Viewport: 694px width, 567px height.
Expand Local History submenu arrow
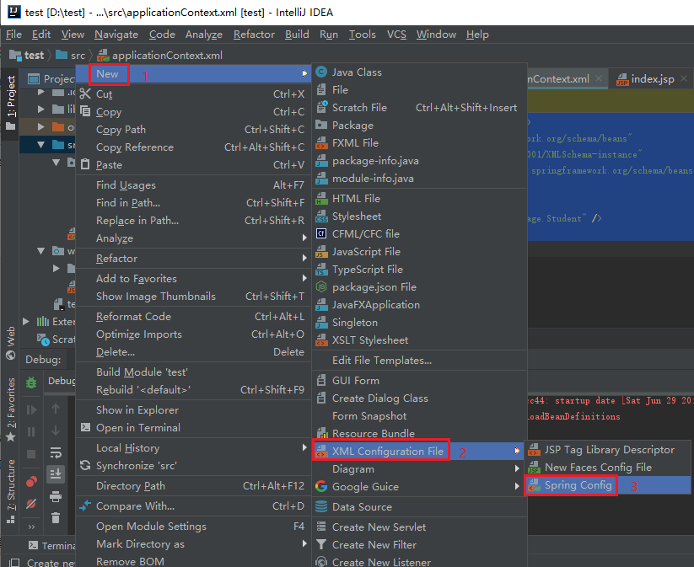point(304,447)
